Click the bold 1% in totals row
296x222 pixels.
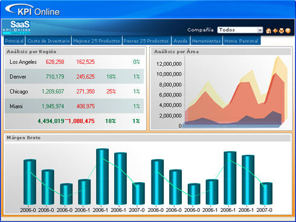136,121
